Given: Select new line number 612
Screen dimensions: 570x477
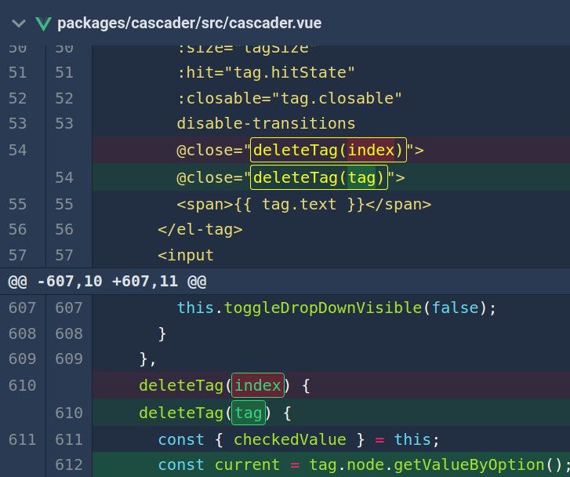Looking at the screenshot, I should [69, 464].
